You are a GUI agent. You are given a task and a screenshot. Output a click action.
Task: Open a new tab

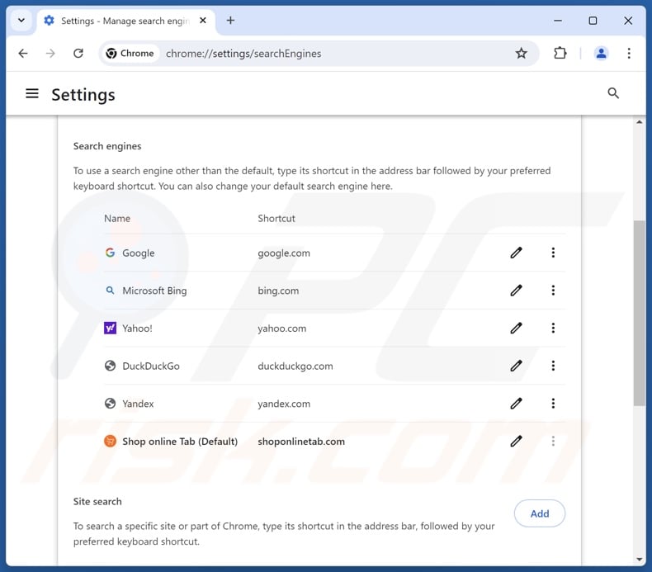click(x=230, y=21)
